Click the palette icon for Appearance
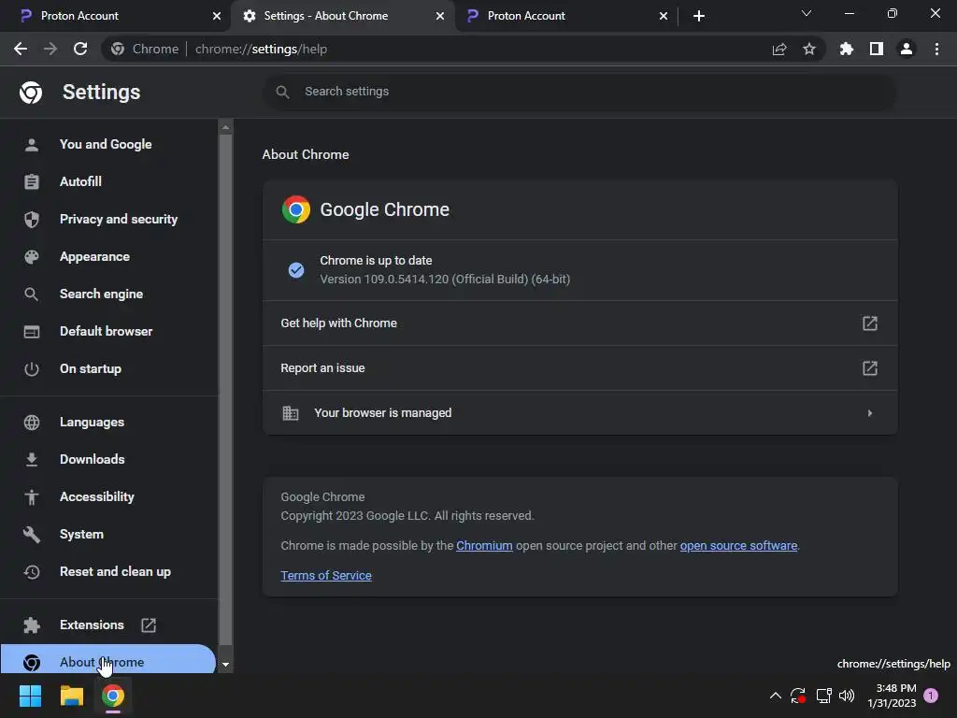957x718 pixels. (32, 256)
